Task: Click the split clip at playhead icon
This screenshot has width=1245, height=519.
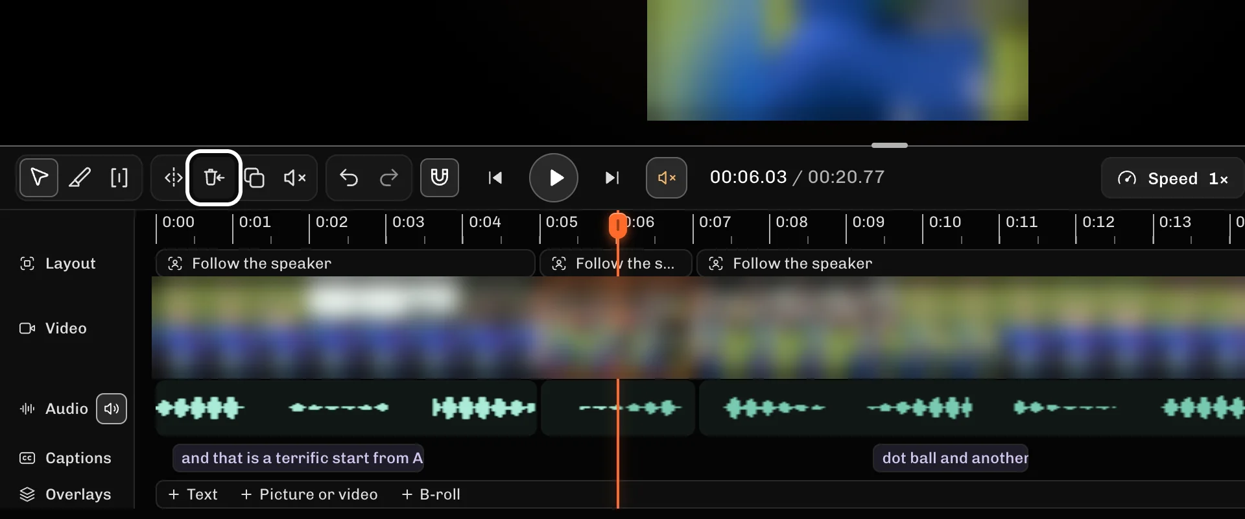Action: pos(173,178)
